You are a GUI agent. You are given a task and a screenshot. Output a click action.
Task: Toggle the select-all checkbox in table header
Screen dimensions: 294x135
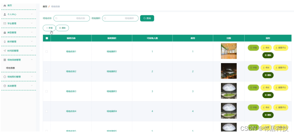tap(47, 38)
